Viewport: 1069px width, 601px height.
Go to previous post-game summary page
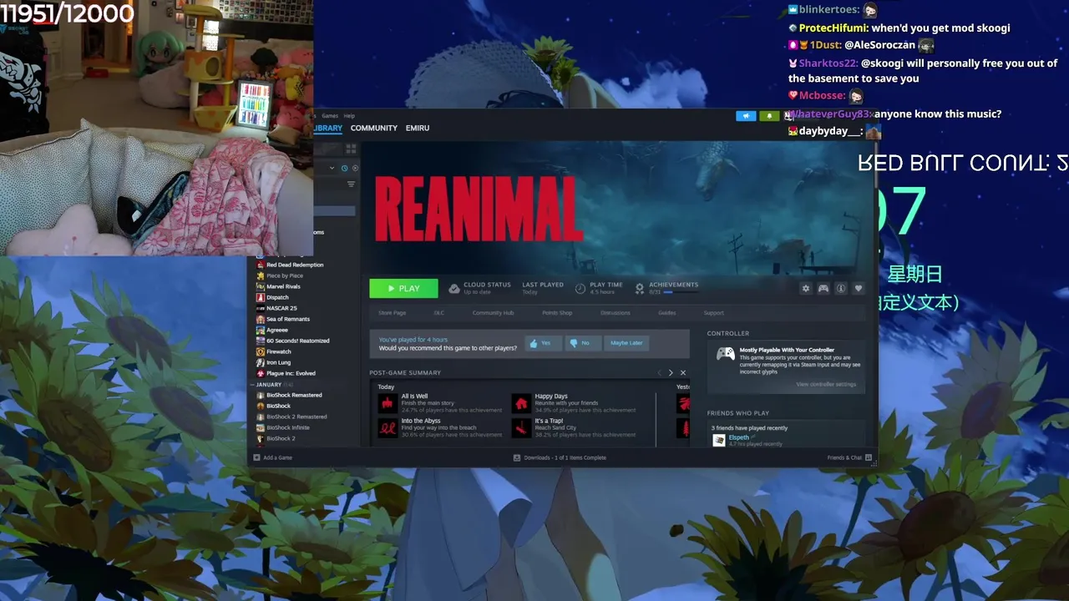659,373
